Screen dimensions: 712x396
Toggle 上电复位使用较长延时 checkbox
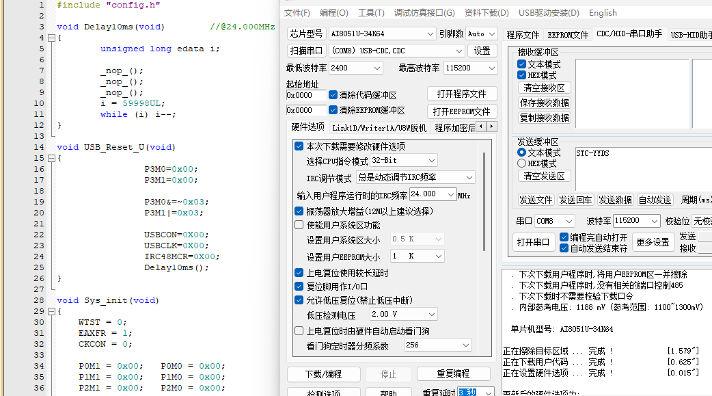[299, 272]
